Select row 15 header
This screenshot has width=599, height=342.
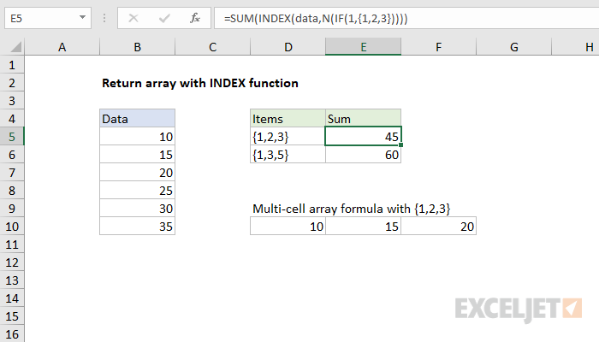[x=12, y=316]
